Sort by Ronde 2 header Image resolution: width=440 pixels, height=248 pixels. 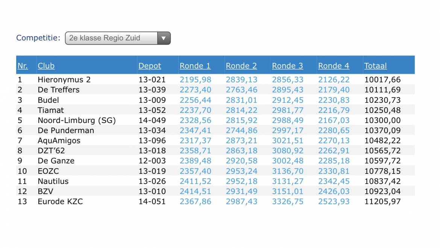pos(241,66)
